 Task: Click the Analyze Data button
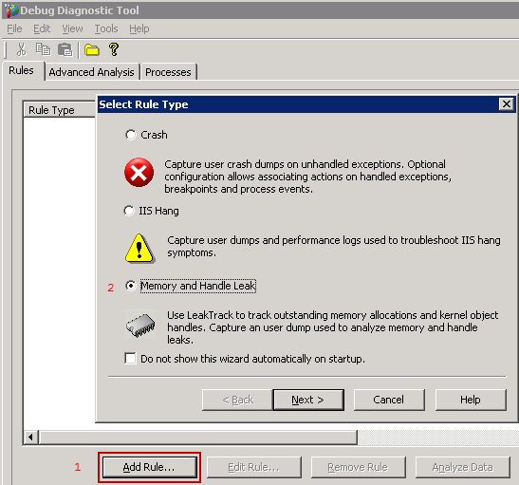click(x=463, y=467)
